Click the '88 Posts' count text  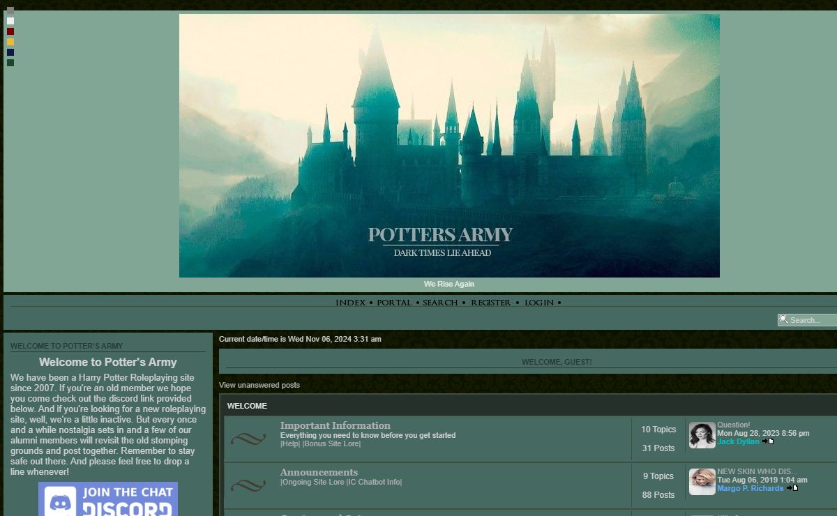pos(658,495)
